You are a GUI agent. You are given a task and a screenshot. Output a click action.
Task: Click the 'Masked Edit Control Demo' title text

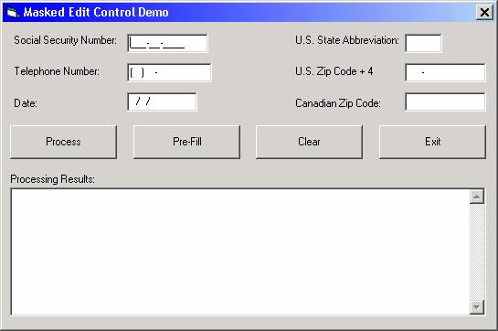pyautogui.click(x=96, y=13)
